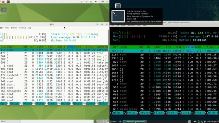This screenshot has height=123, width=219.
Task: Open Firefox from the top panel
Action: coord(3,2)
